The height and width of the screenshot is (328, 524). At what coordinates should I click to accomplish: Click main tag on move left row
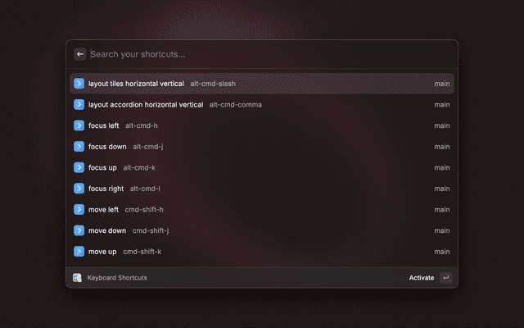[442, 210]
